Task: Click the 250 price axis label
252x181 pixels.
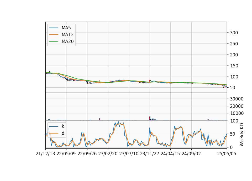Action: [234, 44]
